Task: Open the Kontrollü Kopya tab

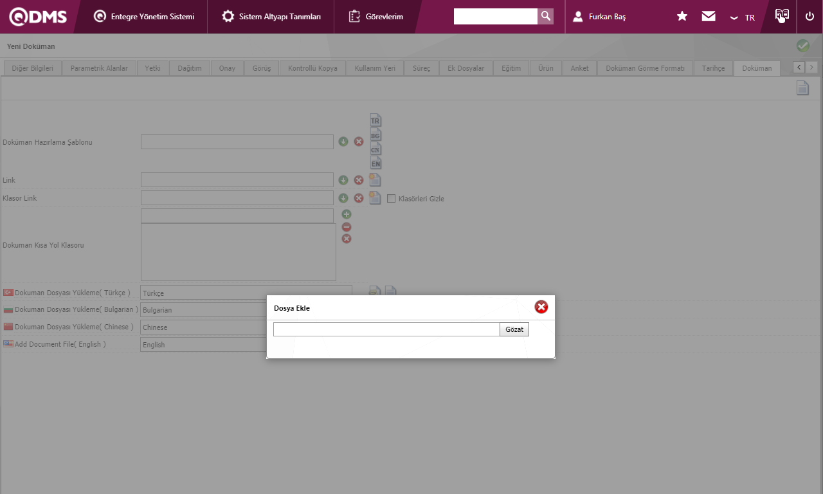Action: (x=312, y=68)
